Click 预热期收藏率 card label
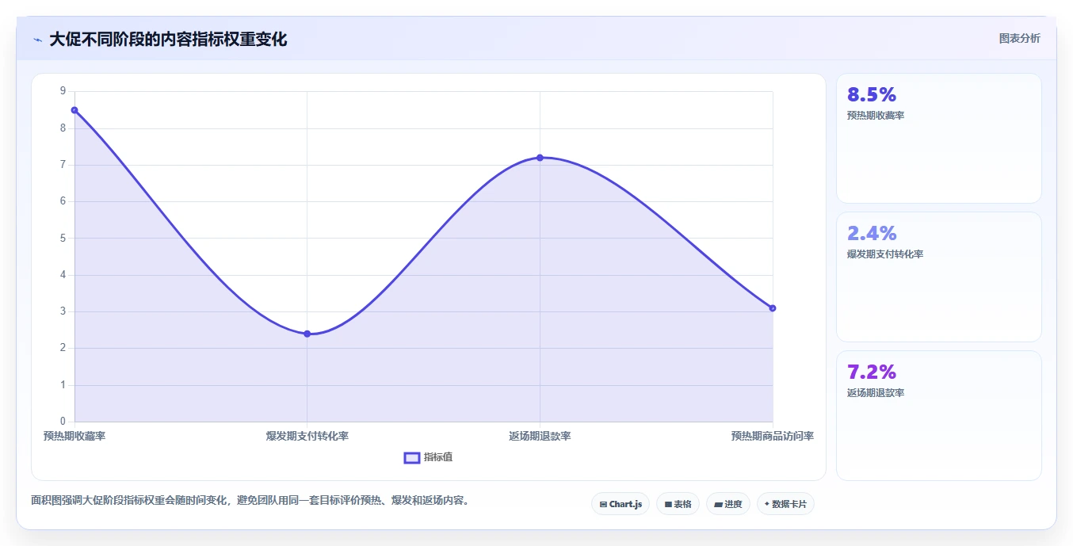The height and width of the screenshot is (546, 1073). click(x=876, y=116)
